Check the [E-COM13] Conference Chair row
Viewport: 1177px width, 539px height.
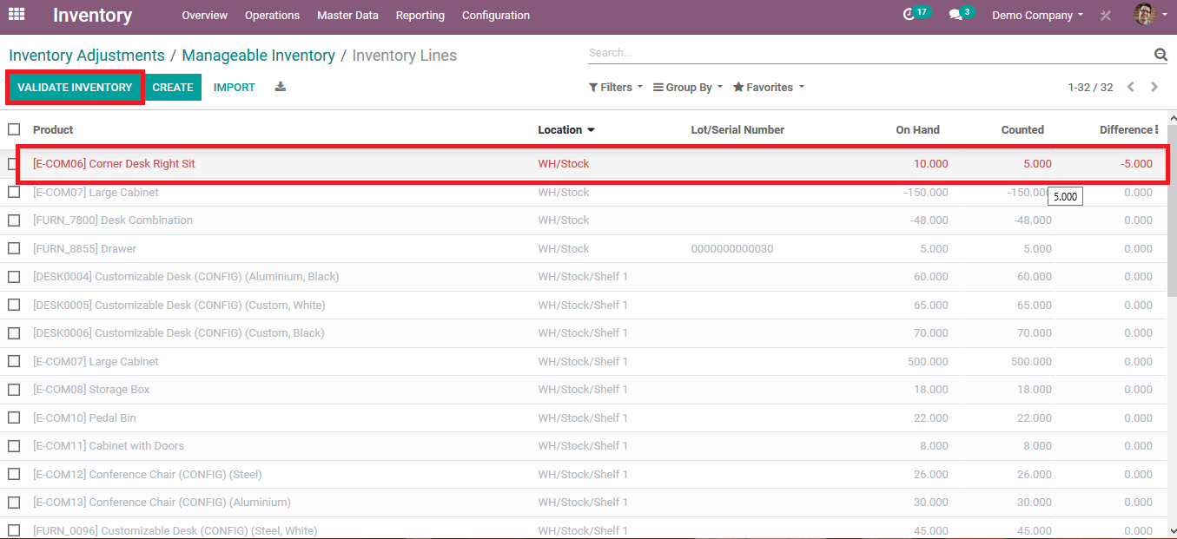[x=14, y=503]
